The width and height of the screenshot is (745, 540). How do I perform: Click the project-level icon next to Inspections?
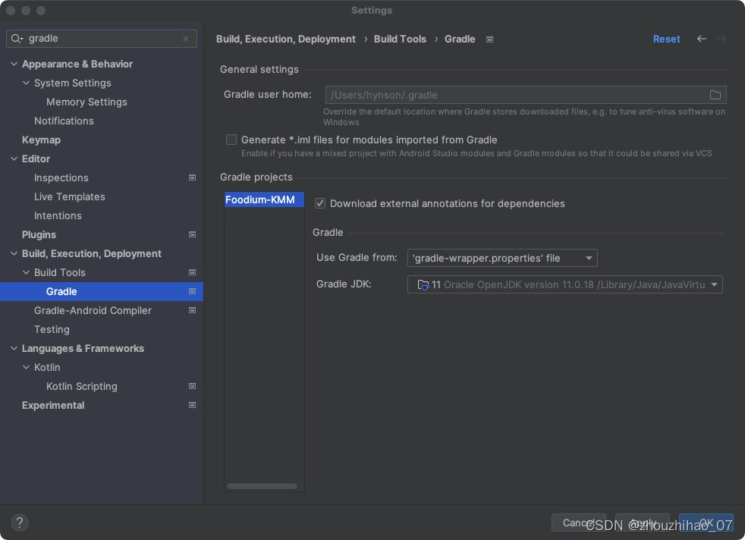pos(192,177)
